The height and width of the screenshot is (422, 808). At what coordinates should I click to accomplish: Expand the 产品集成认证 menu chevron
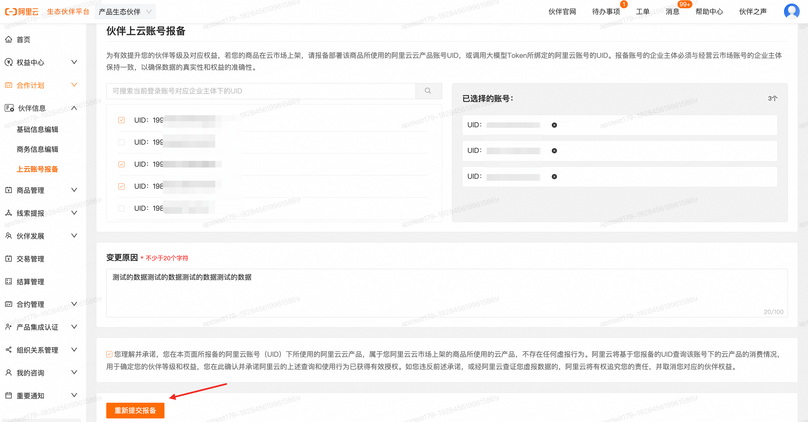74,326
